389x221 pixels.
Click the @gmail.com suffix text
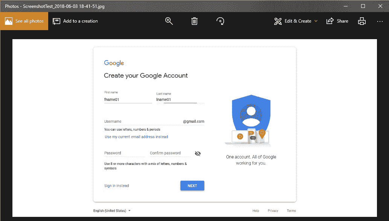click(x=194, y=121)
